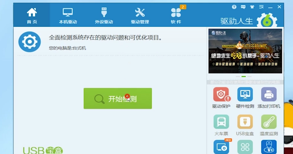Open the 驱动保护 shield tool
Screen dimensions: 293x154
click(x=221, y=98)
